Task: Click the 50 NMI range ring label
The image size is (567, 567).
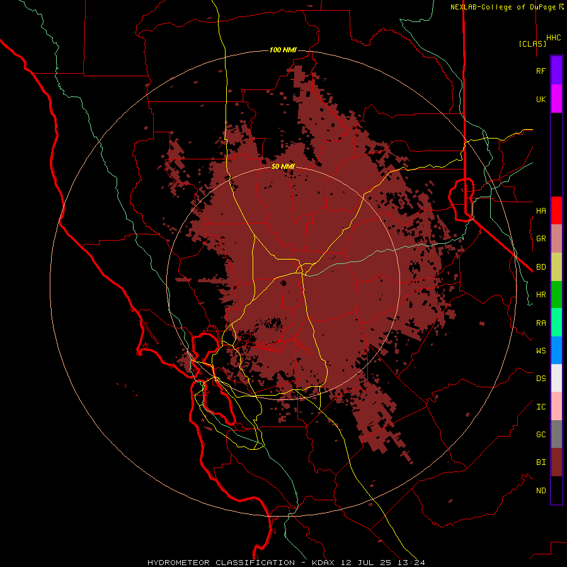Action: (283, 166)
